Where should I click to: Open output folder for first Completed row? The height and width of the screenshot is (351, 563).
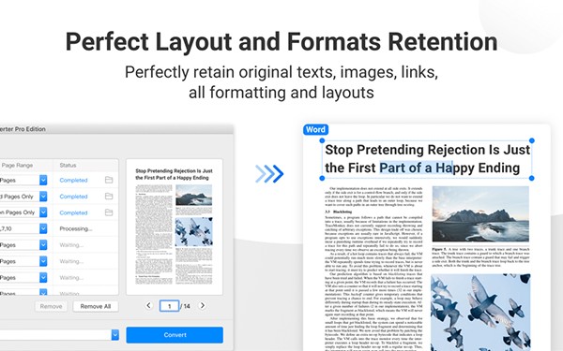click(x=109, y=180)
